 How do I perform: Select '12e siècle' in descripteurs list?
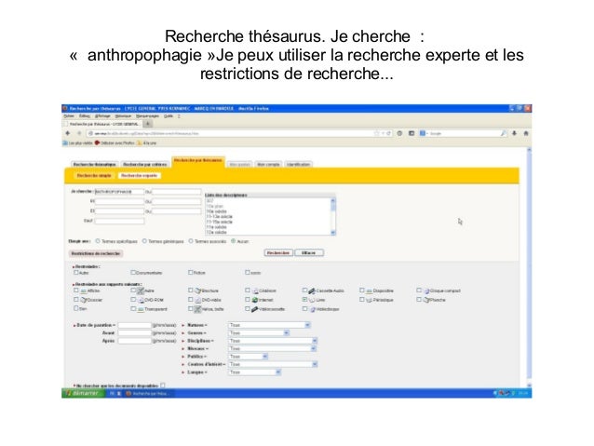pos(217,232)
